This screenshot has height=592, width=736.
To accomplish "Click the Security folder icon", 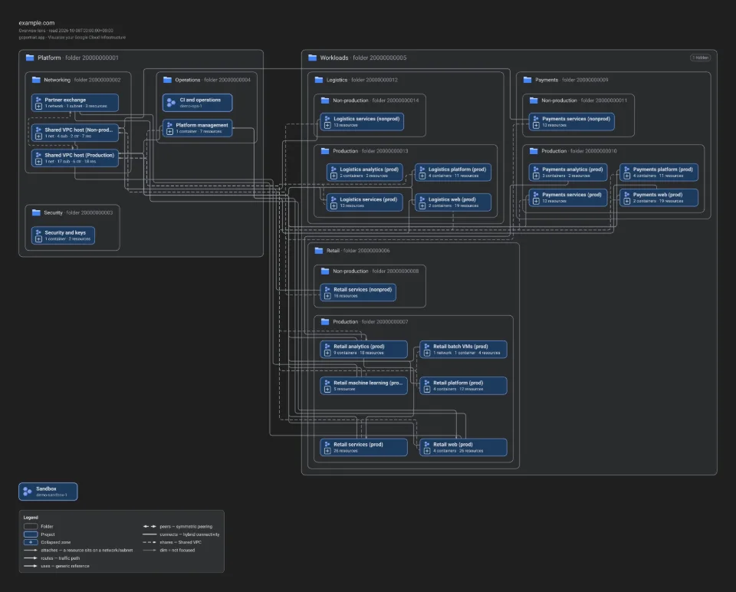I will tap(36, 212).
